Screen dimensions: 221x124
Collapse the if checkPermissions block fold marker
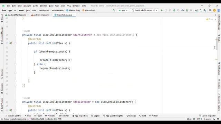point(16,52)
